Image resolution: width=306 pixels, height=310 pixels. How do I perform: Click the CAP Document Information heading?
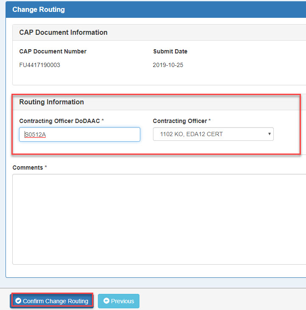63,32
